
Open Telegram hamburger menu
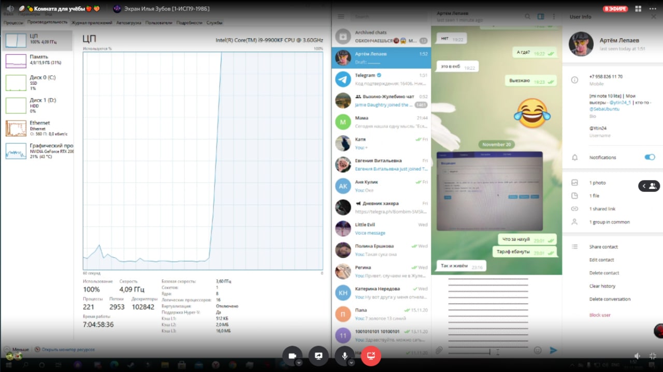[x=341, y=17]
